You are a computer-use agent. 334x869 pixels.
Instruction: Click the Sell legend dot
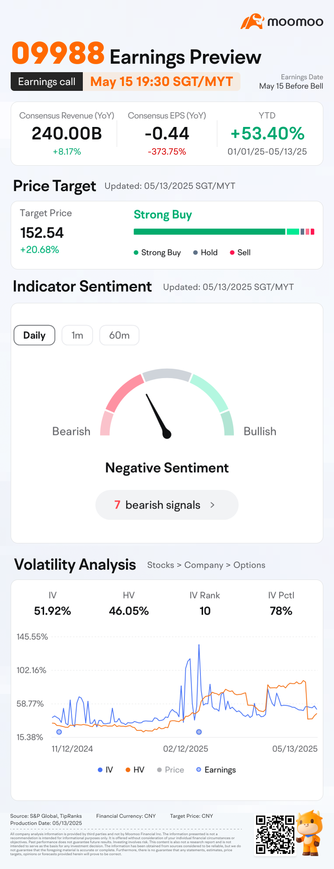tap(232, 253)
